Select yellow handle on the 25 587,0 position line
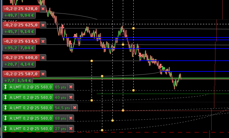This screenshot has width=229, height=138. 102,76
